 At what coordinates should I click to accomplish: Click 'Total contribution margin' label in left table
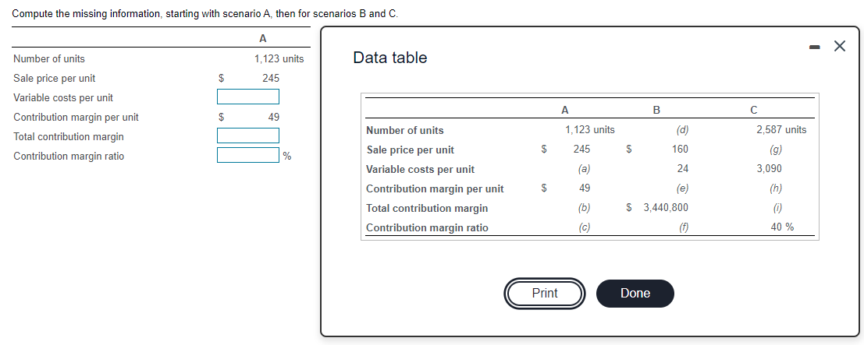point(69,136)
